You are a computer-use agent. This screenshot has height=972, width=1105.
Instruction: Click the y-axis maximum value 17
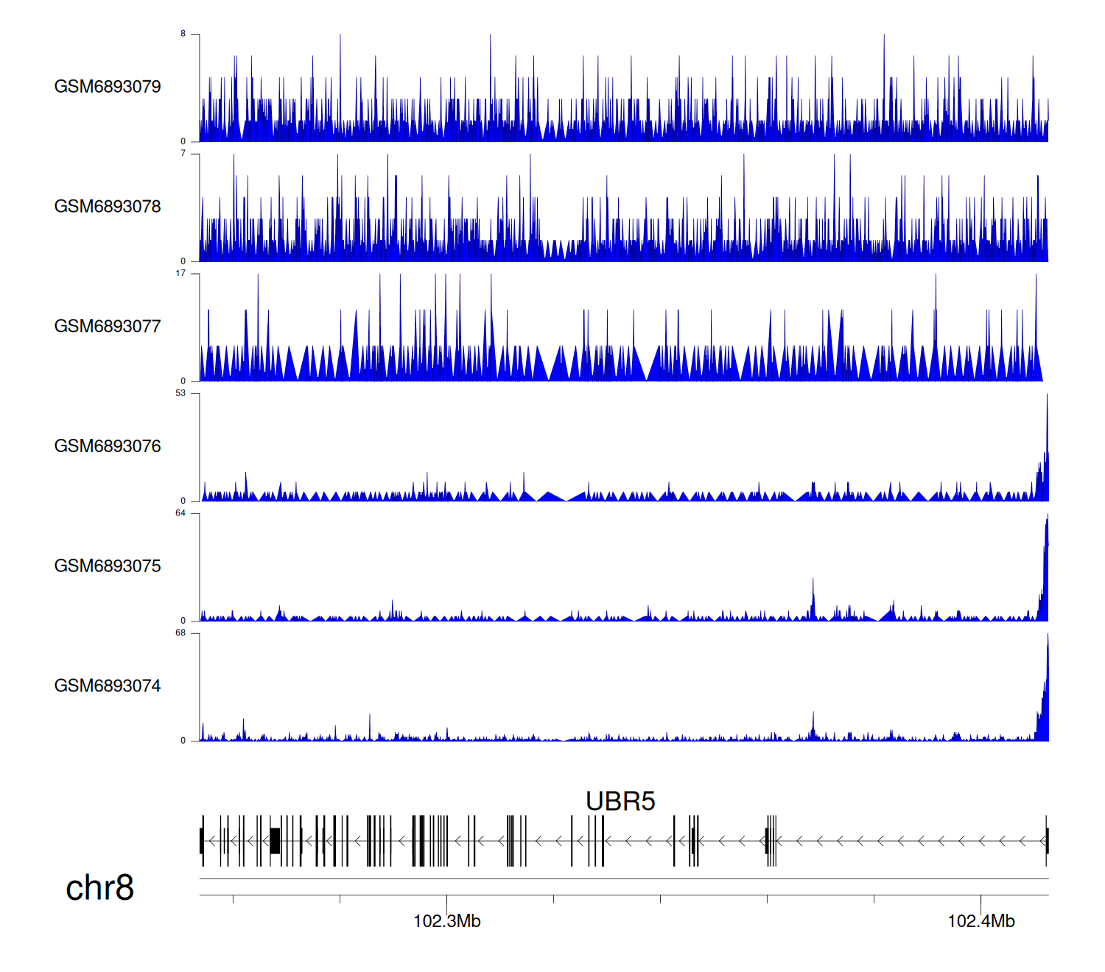pyautogui.click(x=180, y=273)
